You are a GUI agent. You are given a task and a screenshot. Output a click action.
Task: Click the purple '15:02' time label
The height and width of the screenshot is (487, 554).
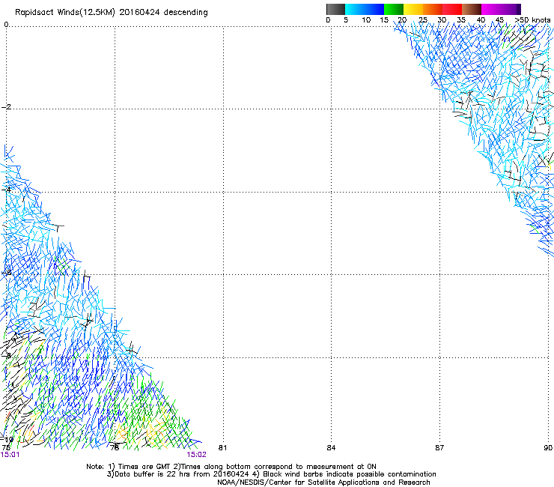click(x=196, y=455)
